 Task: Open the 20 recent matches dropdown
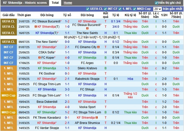coord(157,9)
